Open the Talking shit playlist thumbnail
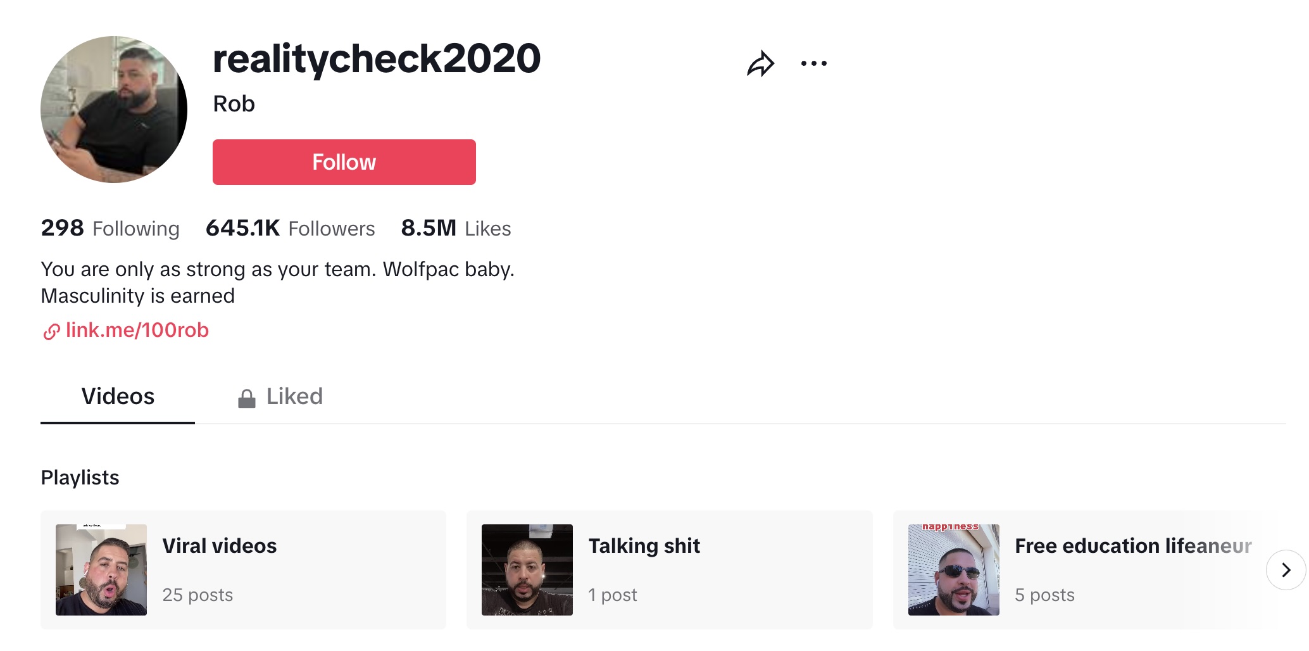1309x651 pixels. pos(527,570)
